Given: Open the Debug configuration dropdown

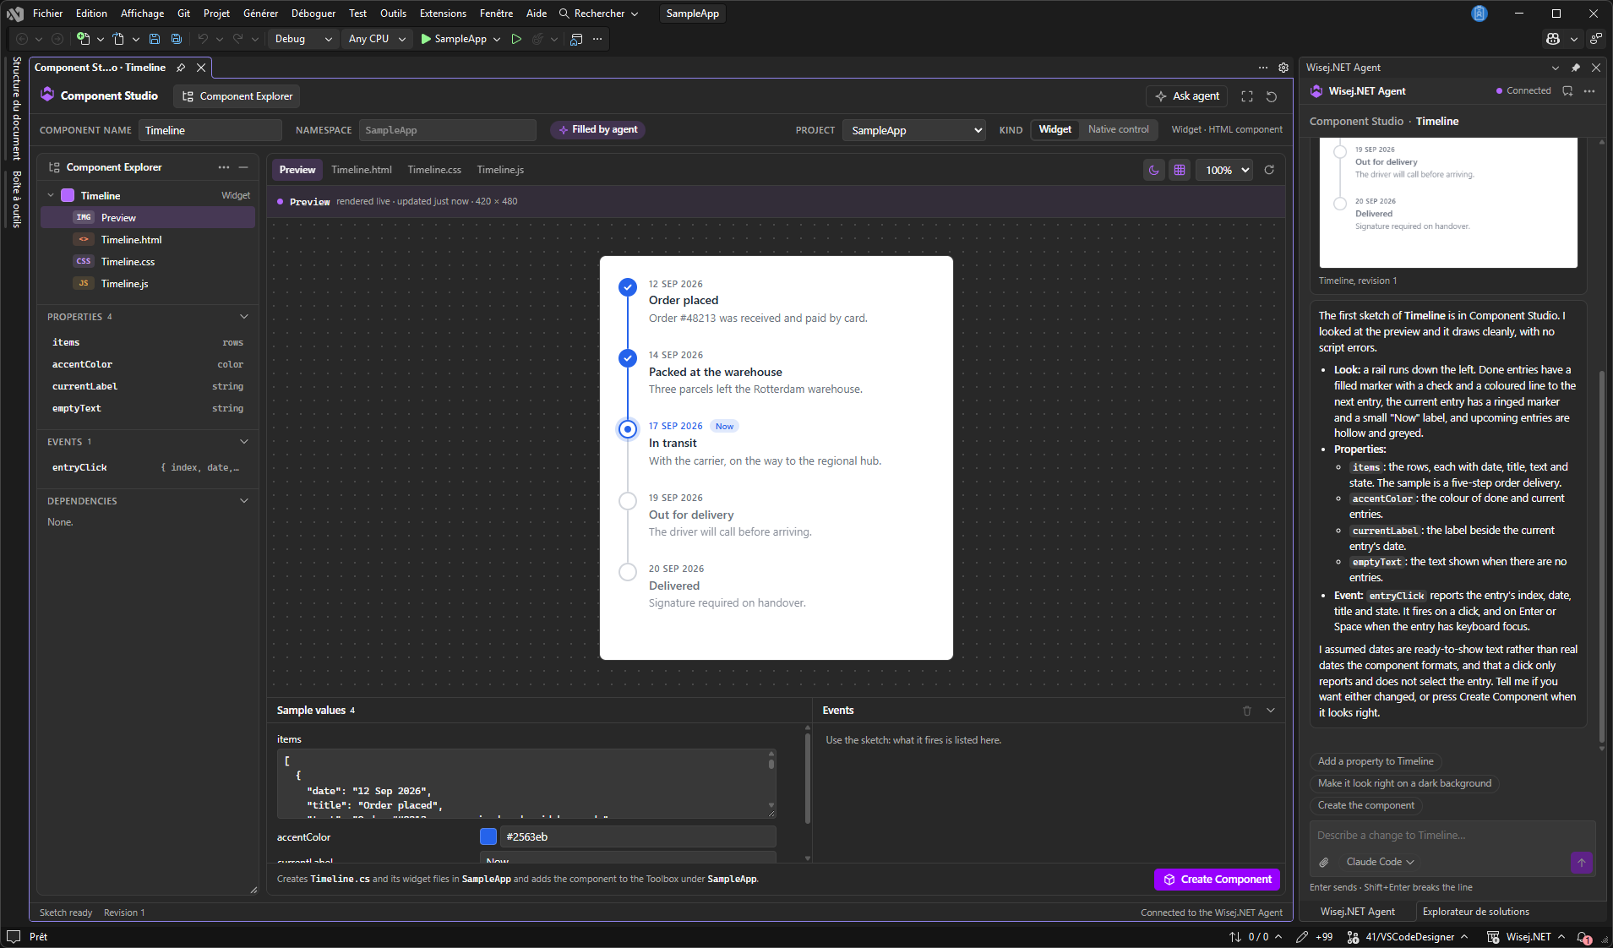Looking at the screenshot, I should pyautogui.click(x=302, y=39).
